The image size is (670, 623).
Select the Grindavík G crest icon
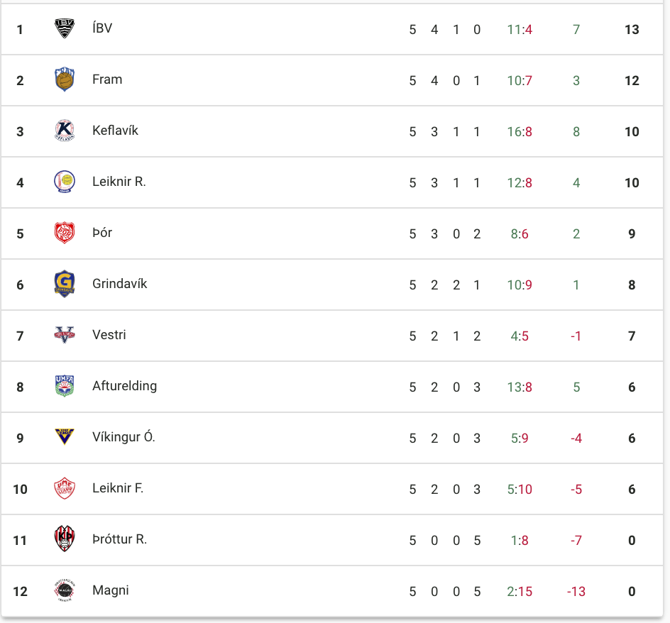[65, 284]
